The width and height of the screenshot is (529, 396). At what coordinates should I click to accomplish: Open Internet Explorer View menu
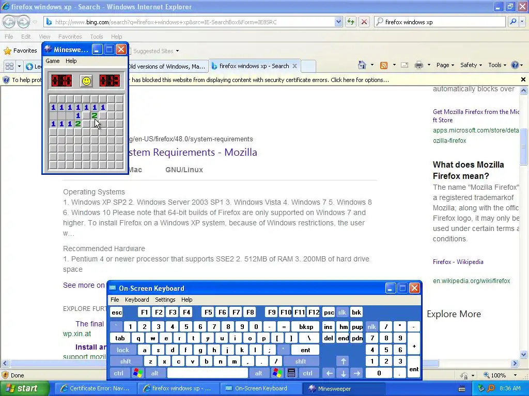click(44, 37)
